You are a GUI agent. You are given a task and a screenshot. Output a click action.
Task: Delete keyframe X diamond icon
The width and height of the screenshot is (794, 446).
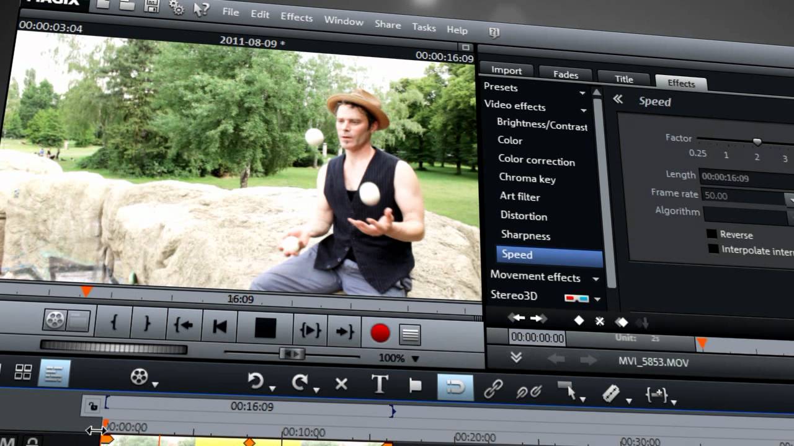click(x=600, y=321)
